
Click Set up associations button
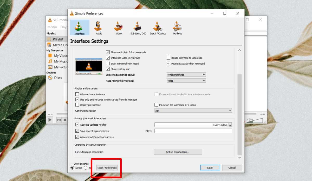click(178, 152)
